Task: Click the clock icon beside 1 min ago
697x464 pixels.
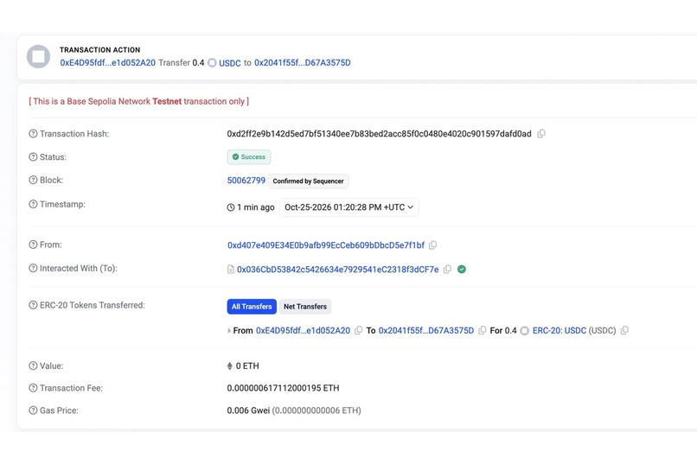Action: click(x=231, y=207)
